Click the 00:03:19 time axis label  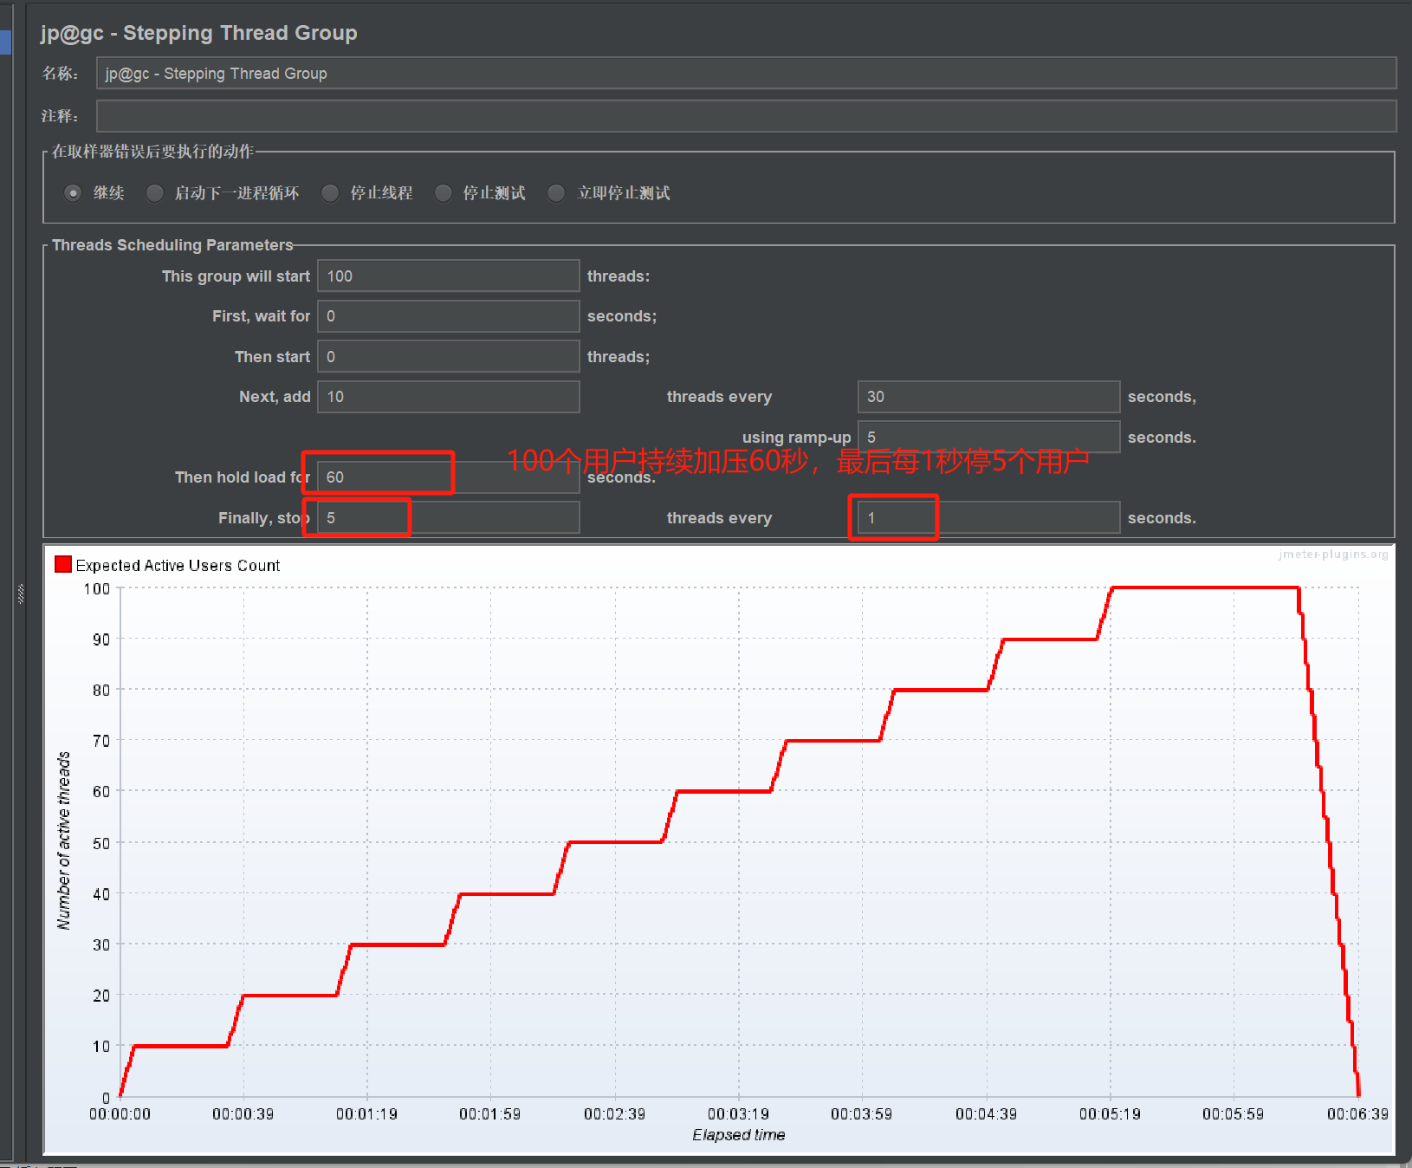click(738, 1114)
